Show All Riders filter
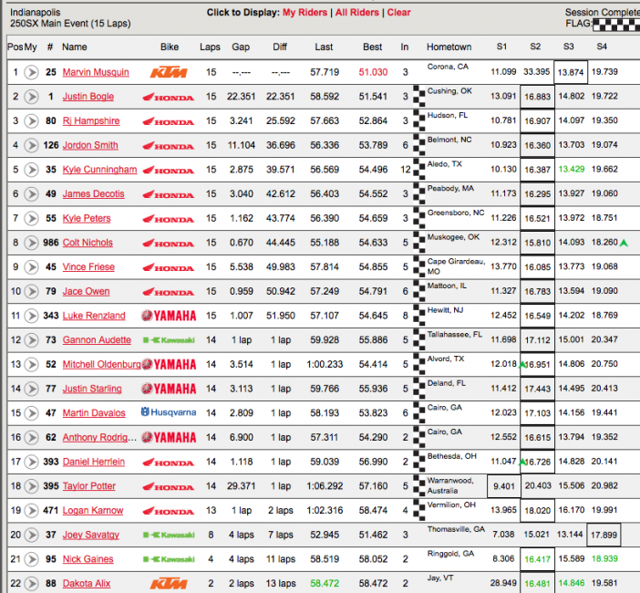Image resolution: width=640 pixels, height=593 pixels. coord(357,13)
